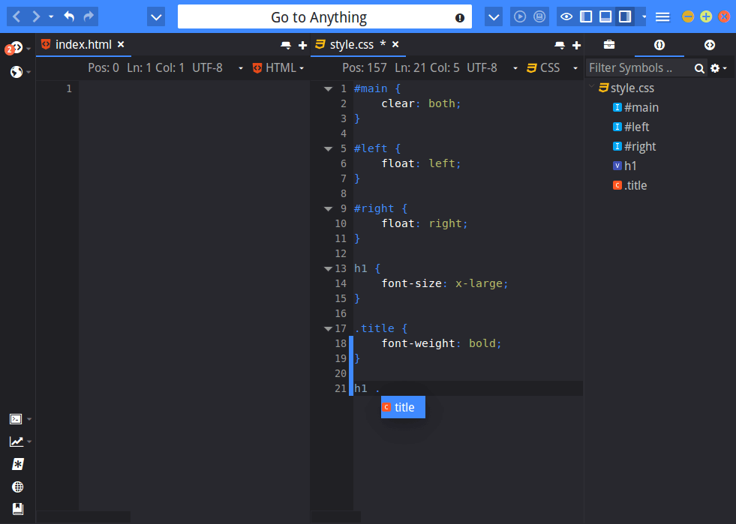This screenshot has width=736, height=524.
Task: Redo the last undone edit
Action: (x=89, y=17)
